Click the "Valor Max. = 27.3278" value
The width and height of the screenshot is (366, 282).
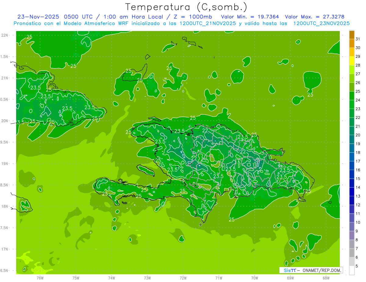click(x=314, y=17)
